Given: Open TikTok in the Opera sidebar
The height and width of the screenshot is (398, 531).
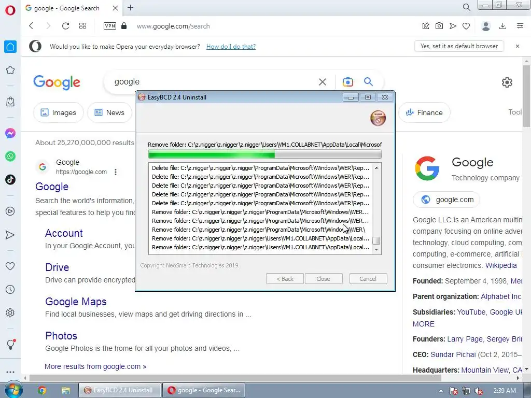Looking at the screenshot, I should [10, 179].
